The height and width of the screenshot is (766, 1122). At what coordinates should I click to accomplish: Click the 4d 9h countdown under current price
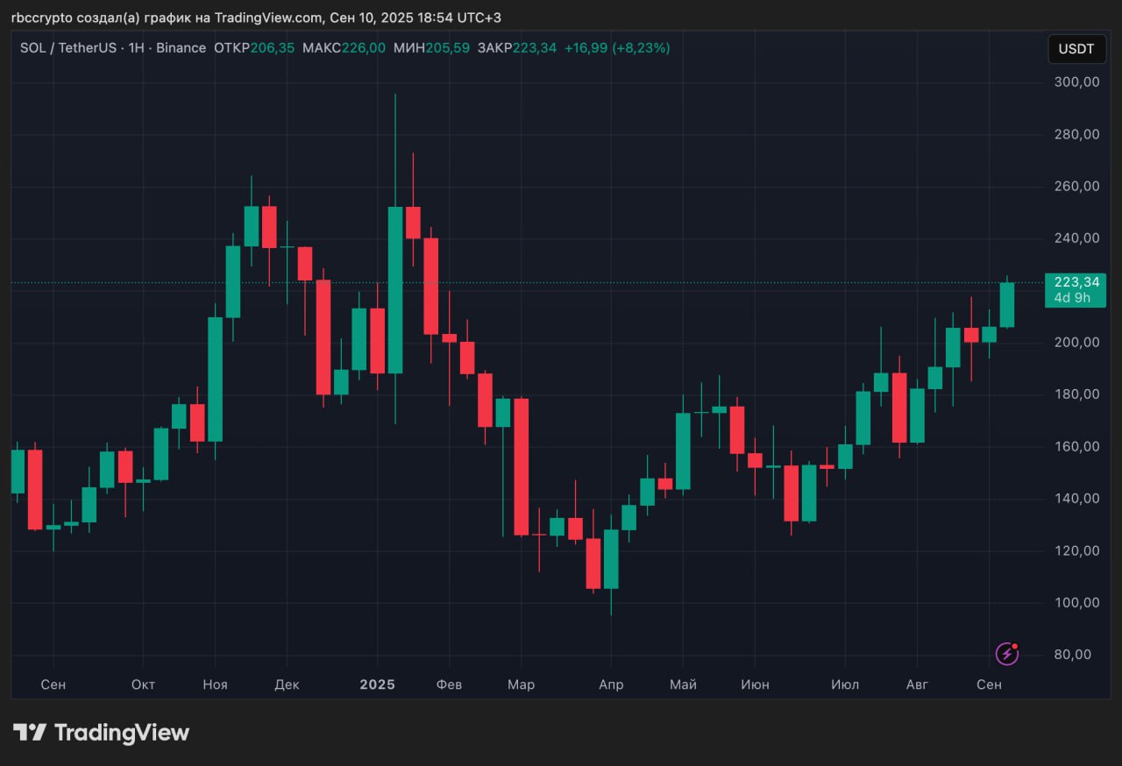point(1072,297)
